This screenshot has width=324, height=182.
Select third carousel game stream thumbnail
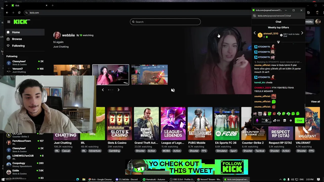(x=150, y=75)
